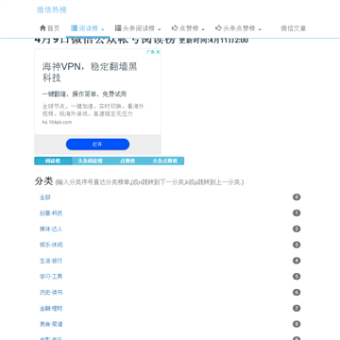This screenshot has width=340, height=340.
Task: Close the ad with the X icon
Action: point(158,52)
